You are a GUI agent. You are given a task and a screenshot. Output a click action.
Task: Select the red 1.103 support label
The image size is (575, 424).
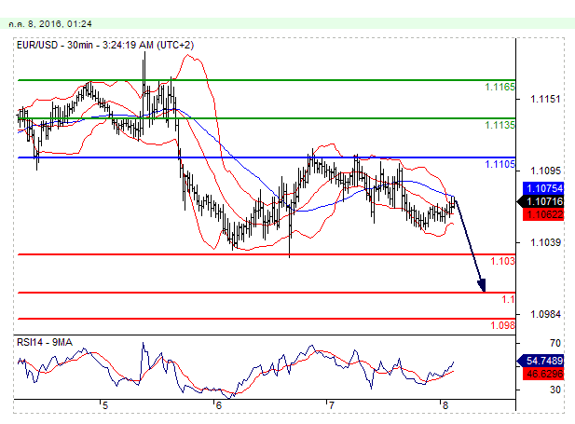(503, 262)
